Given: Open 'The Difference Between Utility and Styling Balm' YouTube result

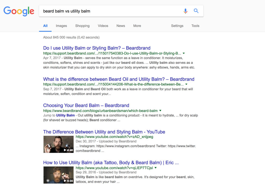Looking at the screenshot, I should coord(104,132).
